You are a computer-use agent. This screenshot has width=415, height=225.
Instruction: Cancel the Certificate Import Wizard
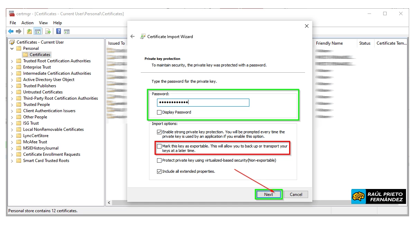pos(296,194)
